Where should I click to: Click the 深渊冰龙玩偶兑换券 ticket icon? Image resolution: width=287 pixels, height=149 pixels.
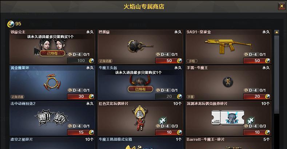(x=228, y=117)
